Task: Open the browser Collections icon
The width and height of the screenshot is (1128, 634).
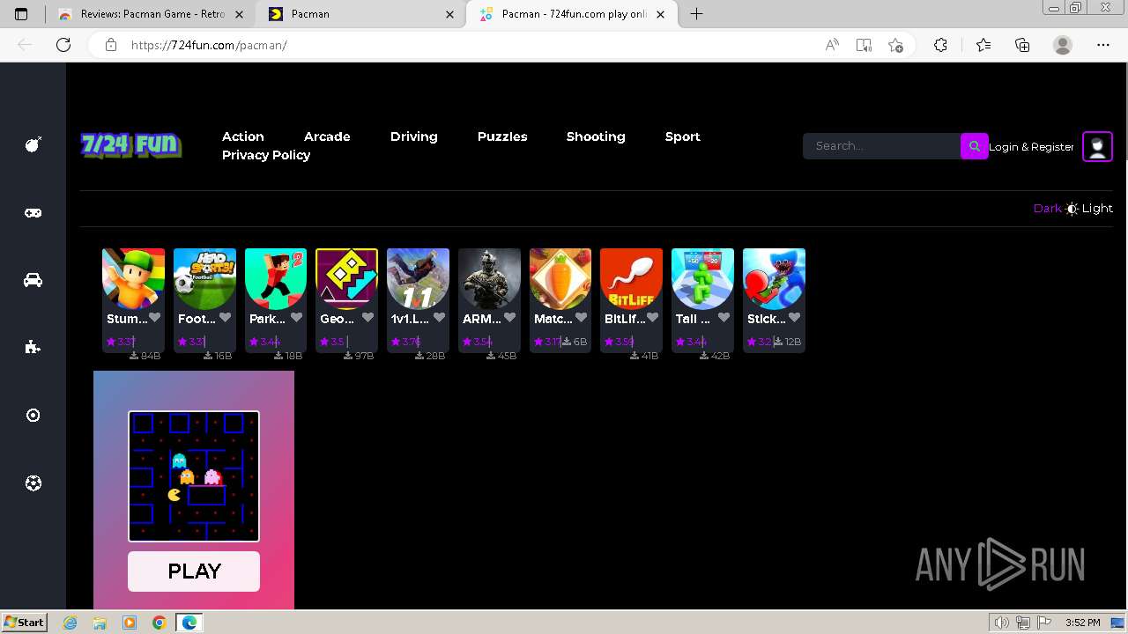Action: click(x=1022, y=45)
